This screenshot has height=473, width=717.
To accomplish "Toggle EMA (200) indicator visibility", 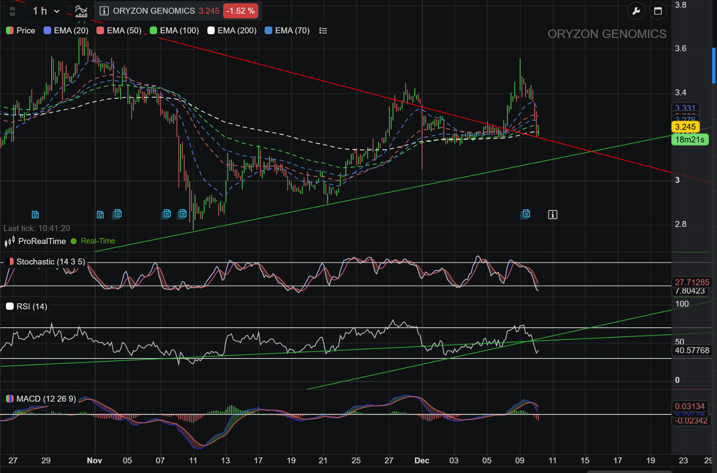I will pos(232,31).
